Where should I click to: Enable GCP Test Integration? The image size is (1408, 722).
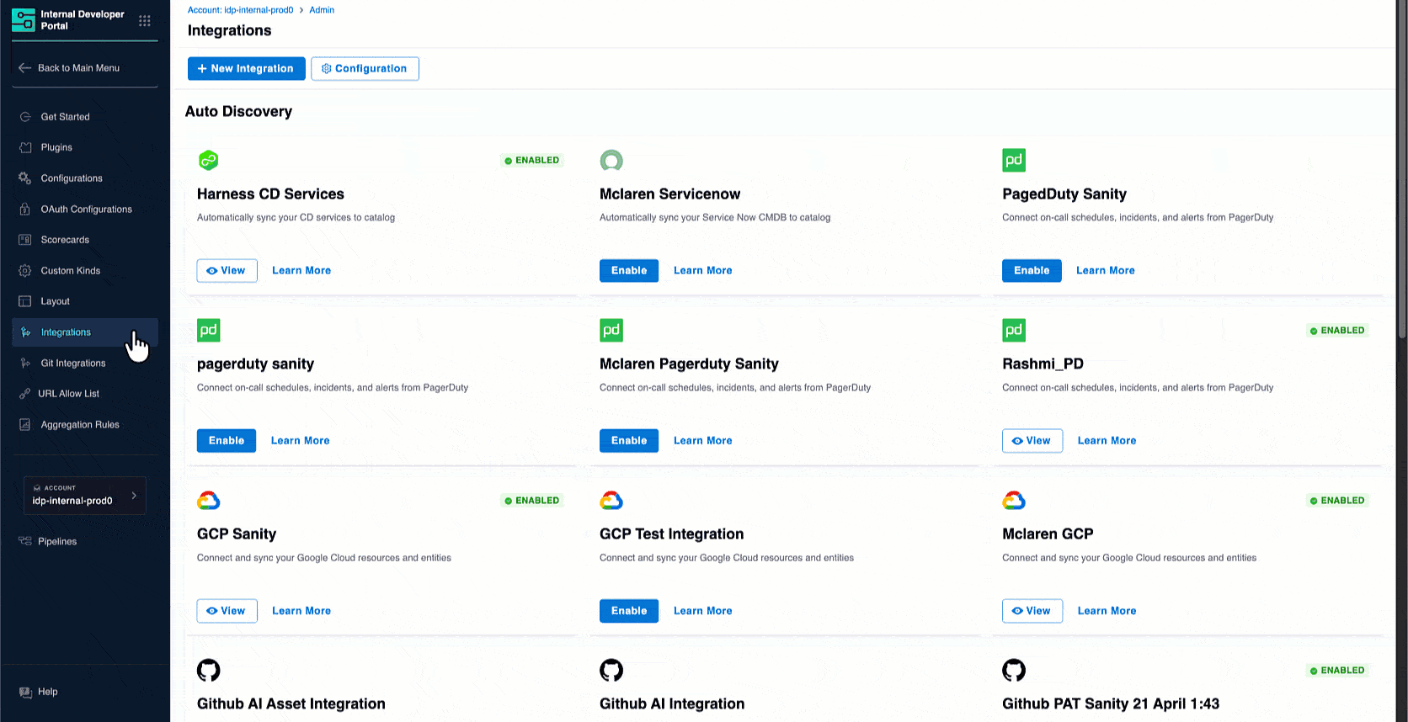point(629,611)
